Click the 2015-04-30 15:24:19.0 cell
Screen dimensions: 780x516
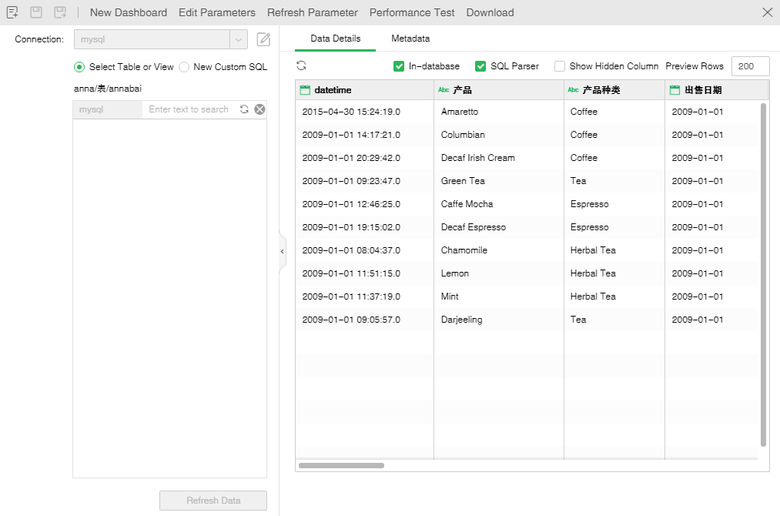point(365,112)
